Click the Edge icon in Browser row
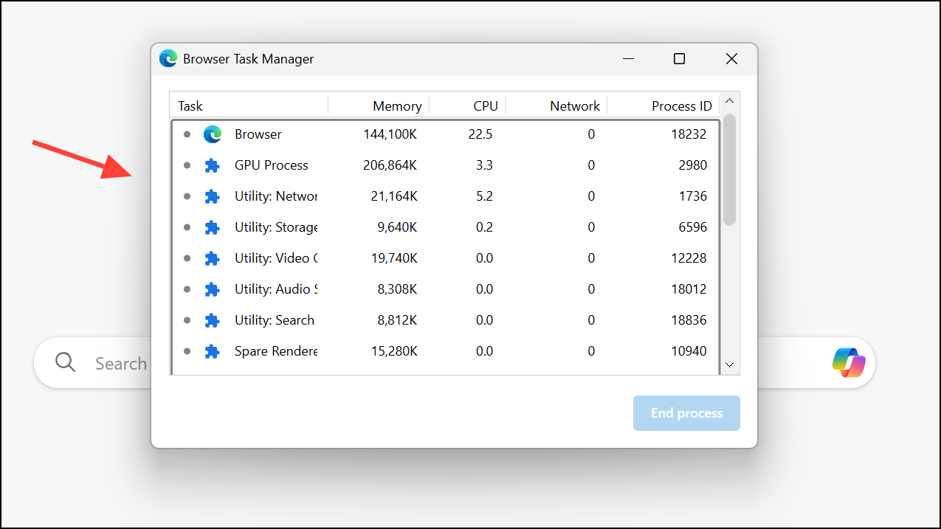The width and height of the screenshot is (941, 529). [213, 134]
